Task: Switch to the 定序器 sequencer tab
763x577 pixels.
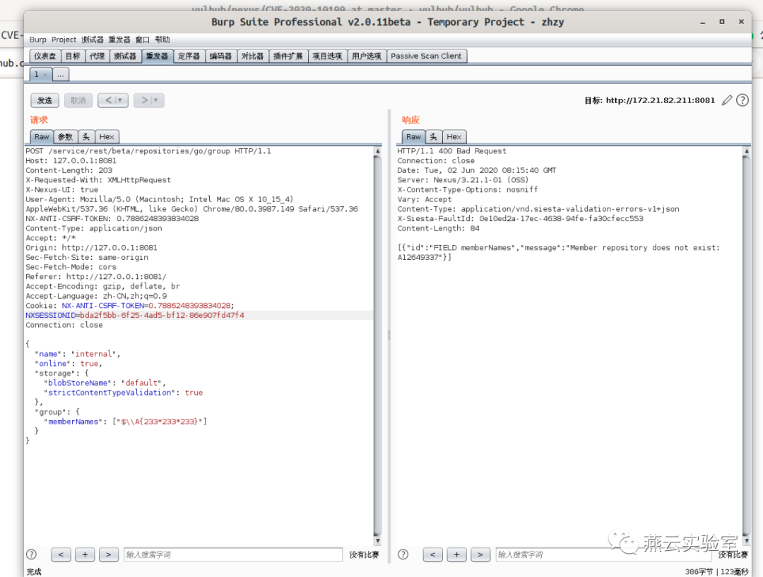Action: (189, 56)
